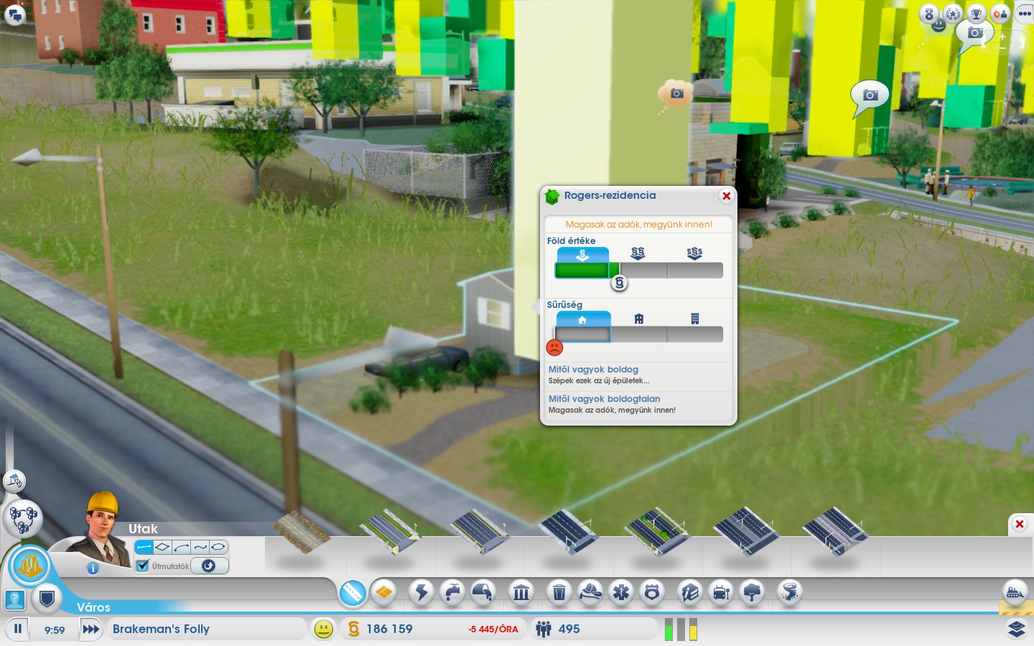Open the Water faucet utility menu
1034x646 pixels.
(452, 593)
